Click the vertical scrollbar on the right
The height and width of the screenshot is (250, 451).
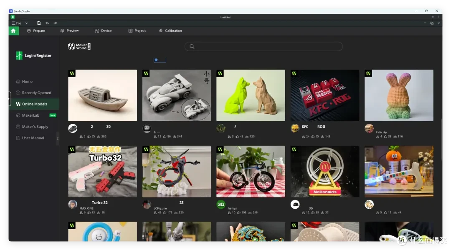coord(441,139)
